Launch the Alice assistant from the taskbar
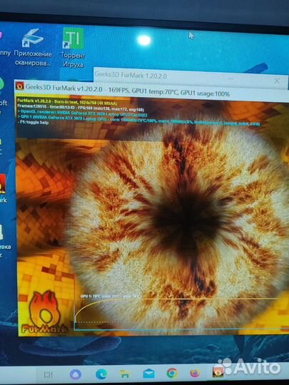Viewport: 289px width, 385px height. pyautogui.click(x=76, y=374)
